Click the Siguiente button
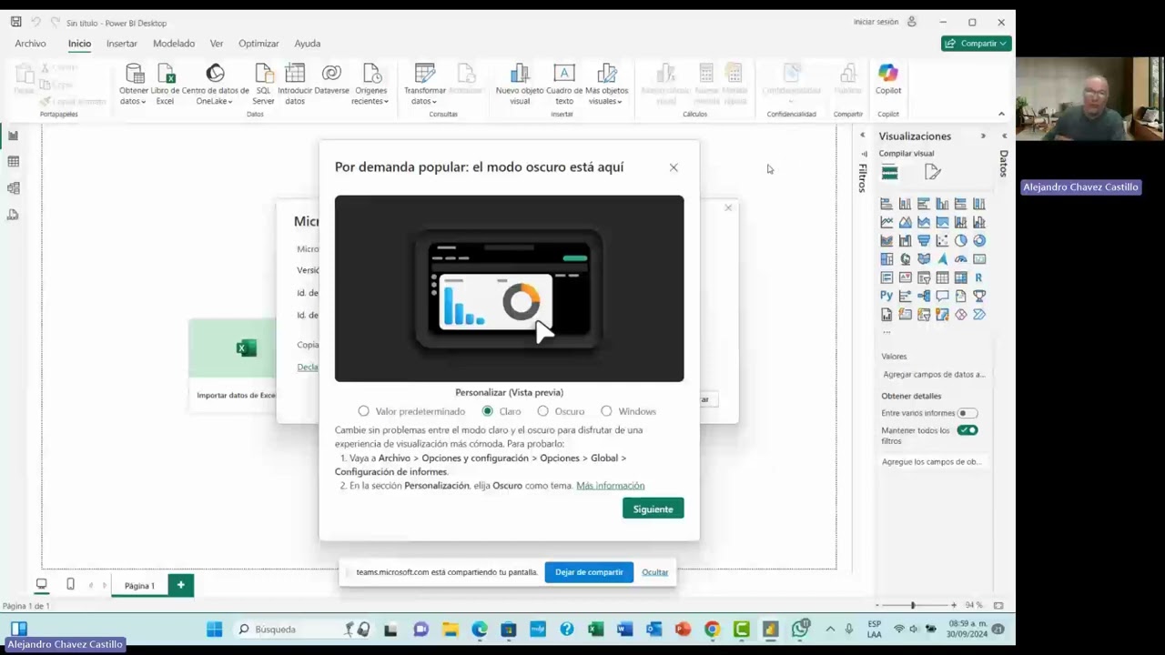Viewport: 1165px width, 655px height. tap(653, 509)
